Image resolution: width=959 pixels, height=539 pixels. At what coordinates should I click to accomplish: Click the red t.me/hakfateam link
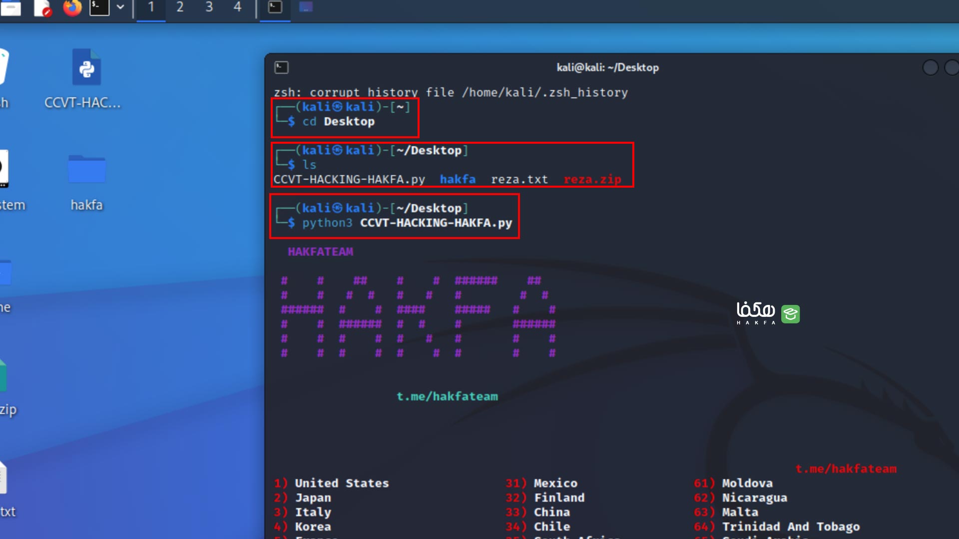(x=846, y=469)
